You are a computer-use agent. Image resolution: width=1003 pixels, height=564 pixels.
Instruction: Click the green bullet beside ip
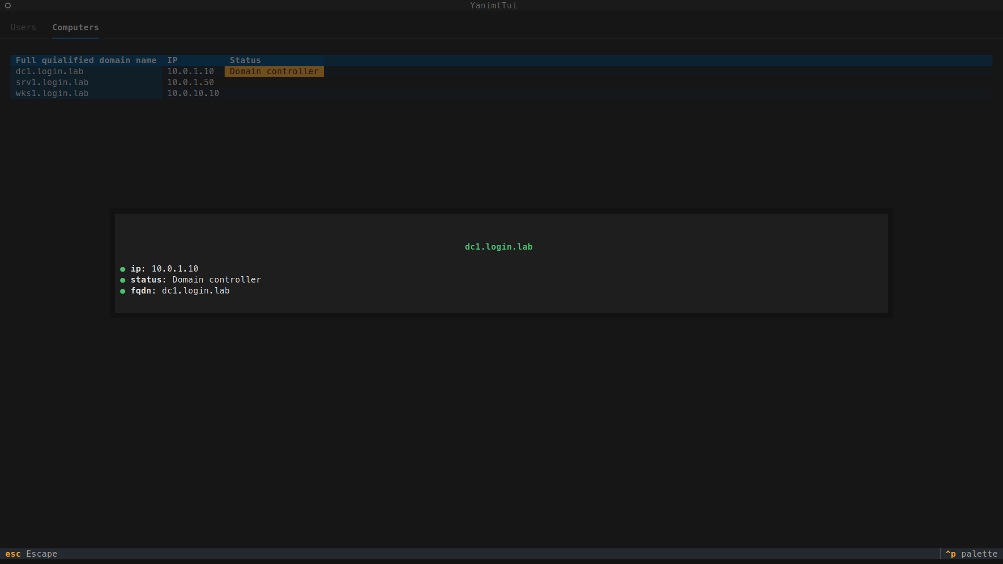click(x=123, y=269)
